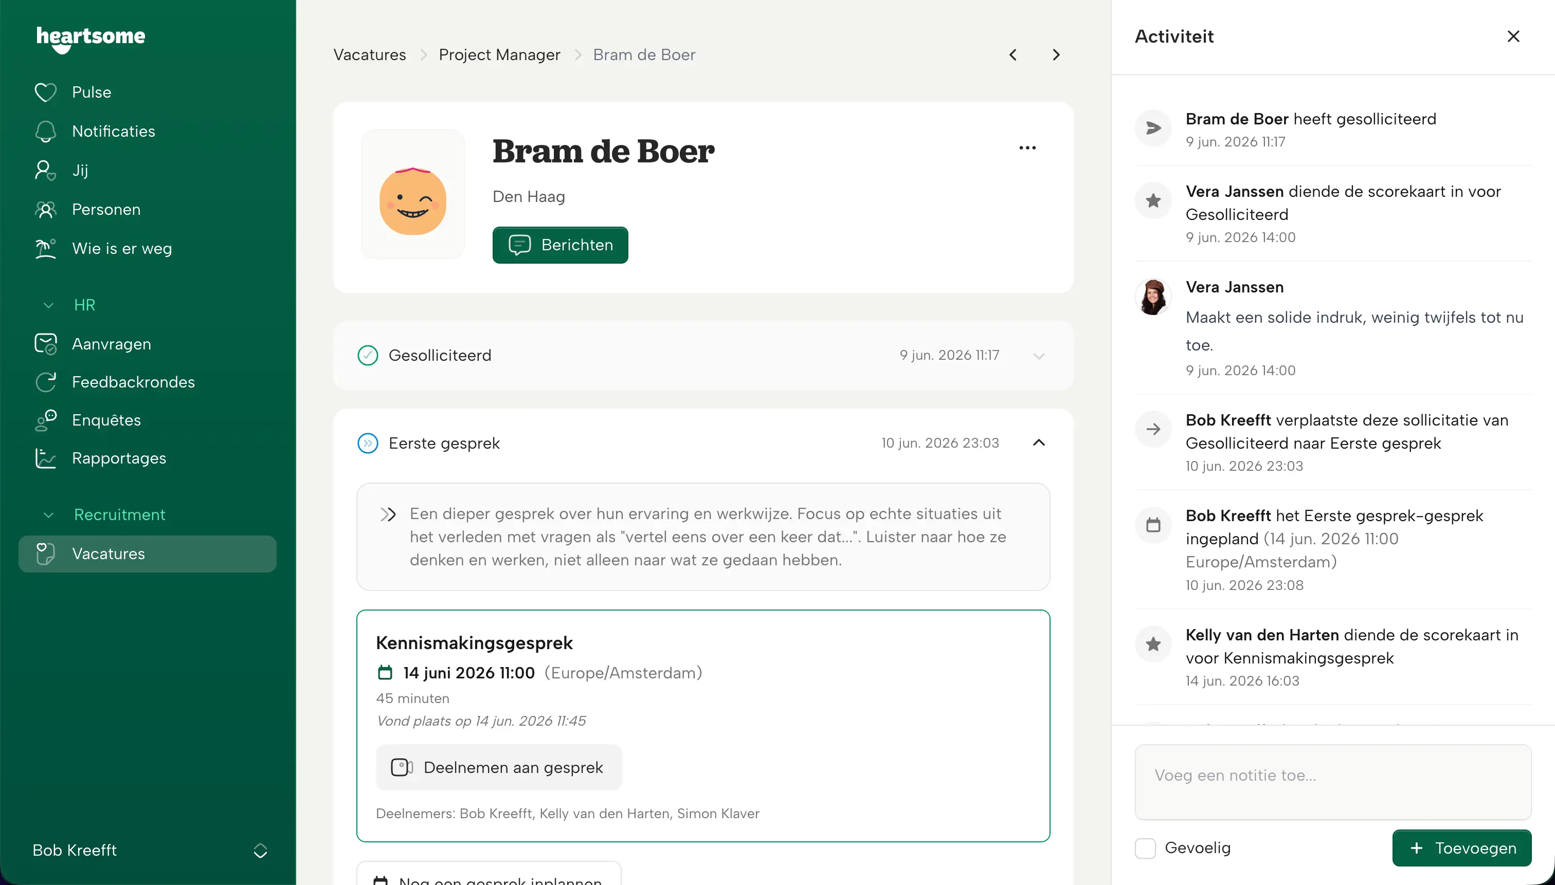Screen dimensions: 1555x885
Task: Open Personen in the sidebar
Action: pyautogui.click(x=106, y=210)
